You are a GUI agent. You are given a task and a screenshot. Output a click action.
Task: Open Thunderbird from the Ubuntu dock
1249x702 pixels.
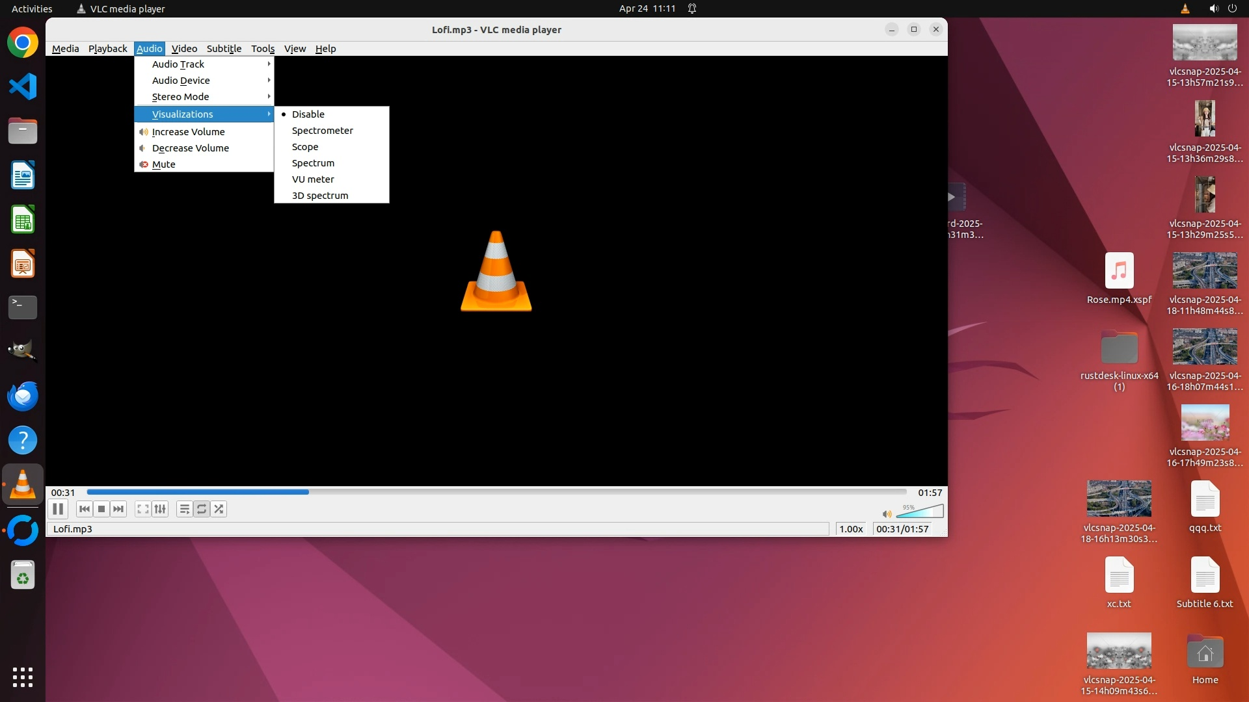tap(23, 396)
